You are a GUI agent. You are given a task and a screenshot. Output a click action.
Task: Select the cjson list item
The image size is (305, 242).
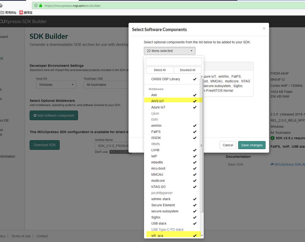point(172,113)
